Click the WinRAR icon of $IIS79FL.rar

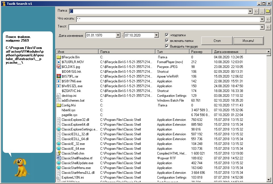coord(59,76)
